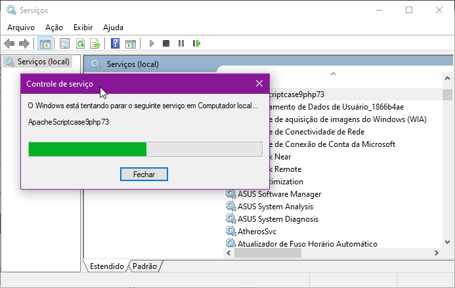Screen dimensions: 455x288
Task: Click the Back arrow toolbar icon
Action: tap(9, 44)
